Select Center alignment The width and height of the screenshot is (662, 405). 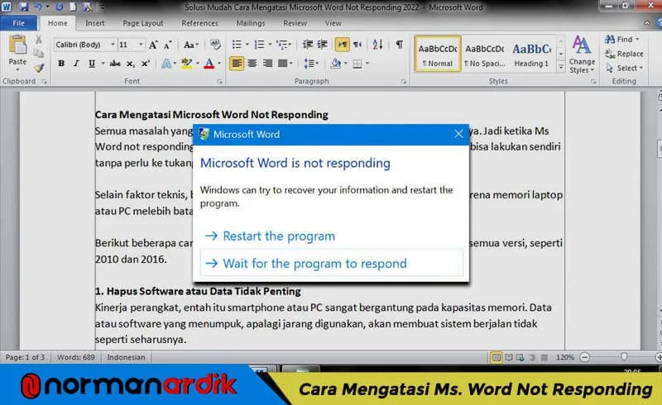pos(252,64)
